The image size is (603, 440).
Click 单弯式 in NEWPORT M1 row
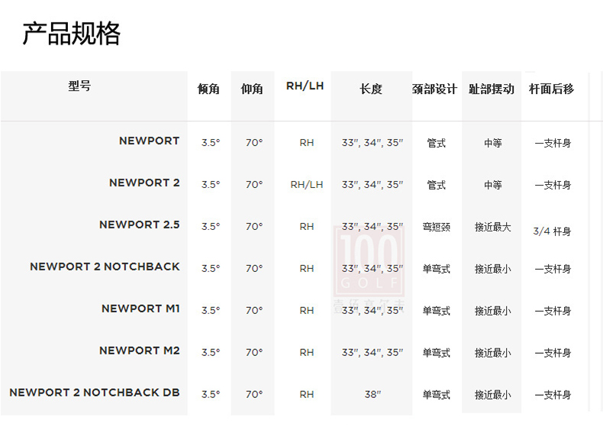click(437, 311)
